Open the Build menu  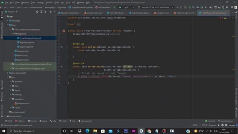(x=57, y=3)
